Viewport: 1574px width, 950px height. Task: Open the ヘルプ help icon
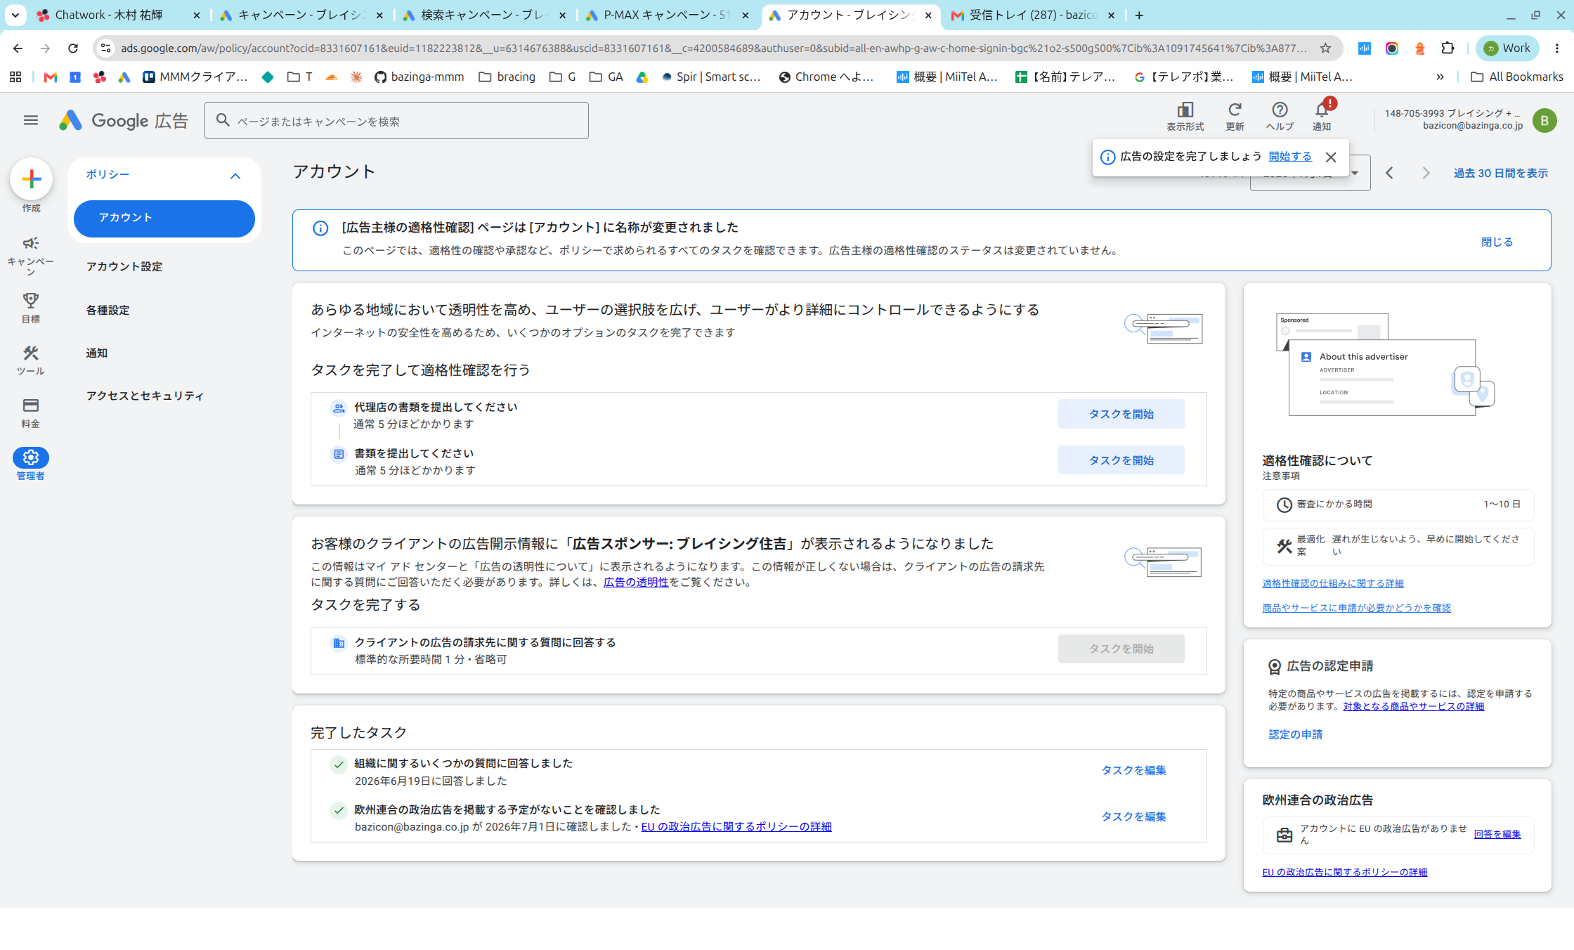pyautogui.click(x=1280, y=110)
